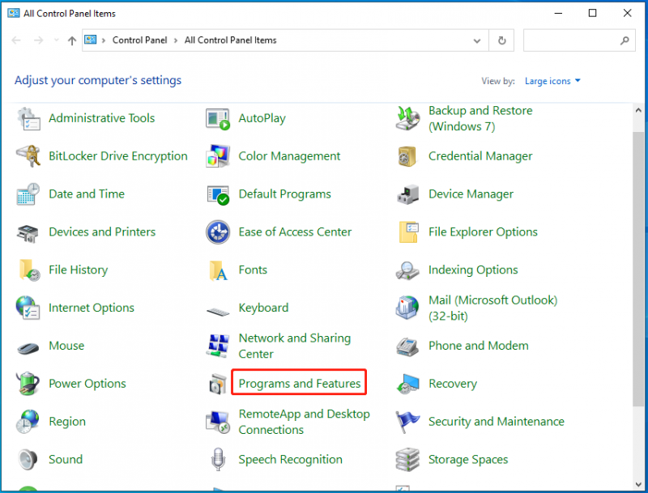The width and height of the screenshot is (648, 493).
Task: Expand the Large icons view dropdown
Action: [x=552, y=81]
